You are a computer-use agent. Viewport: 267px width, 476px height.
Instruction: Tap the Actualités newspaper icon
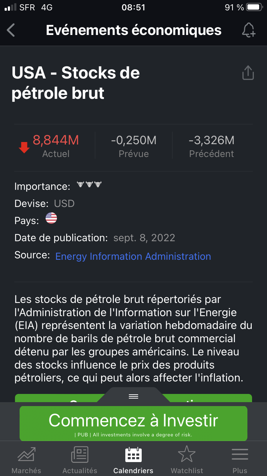(x=80, y=455)
